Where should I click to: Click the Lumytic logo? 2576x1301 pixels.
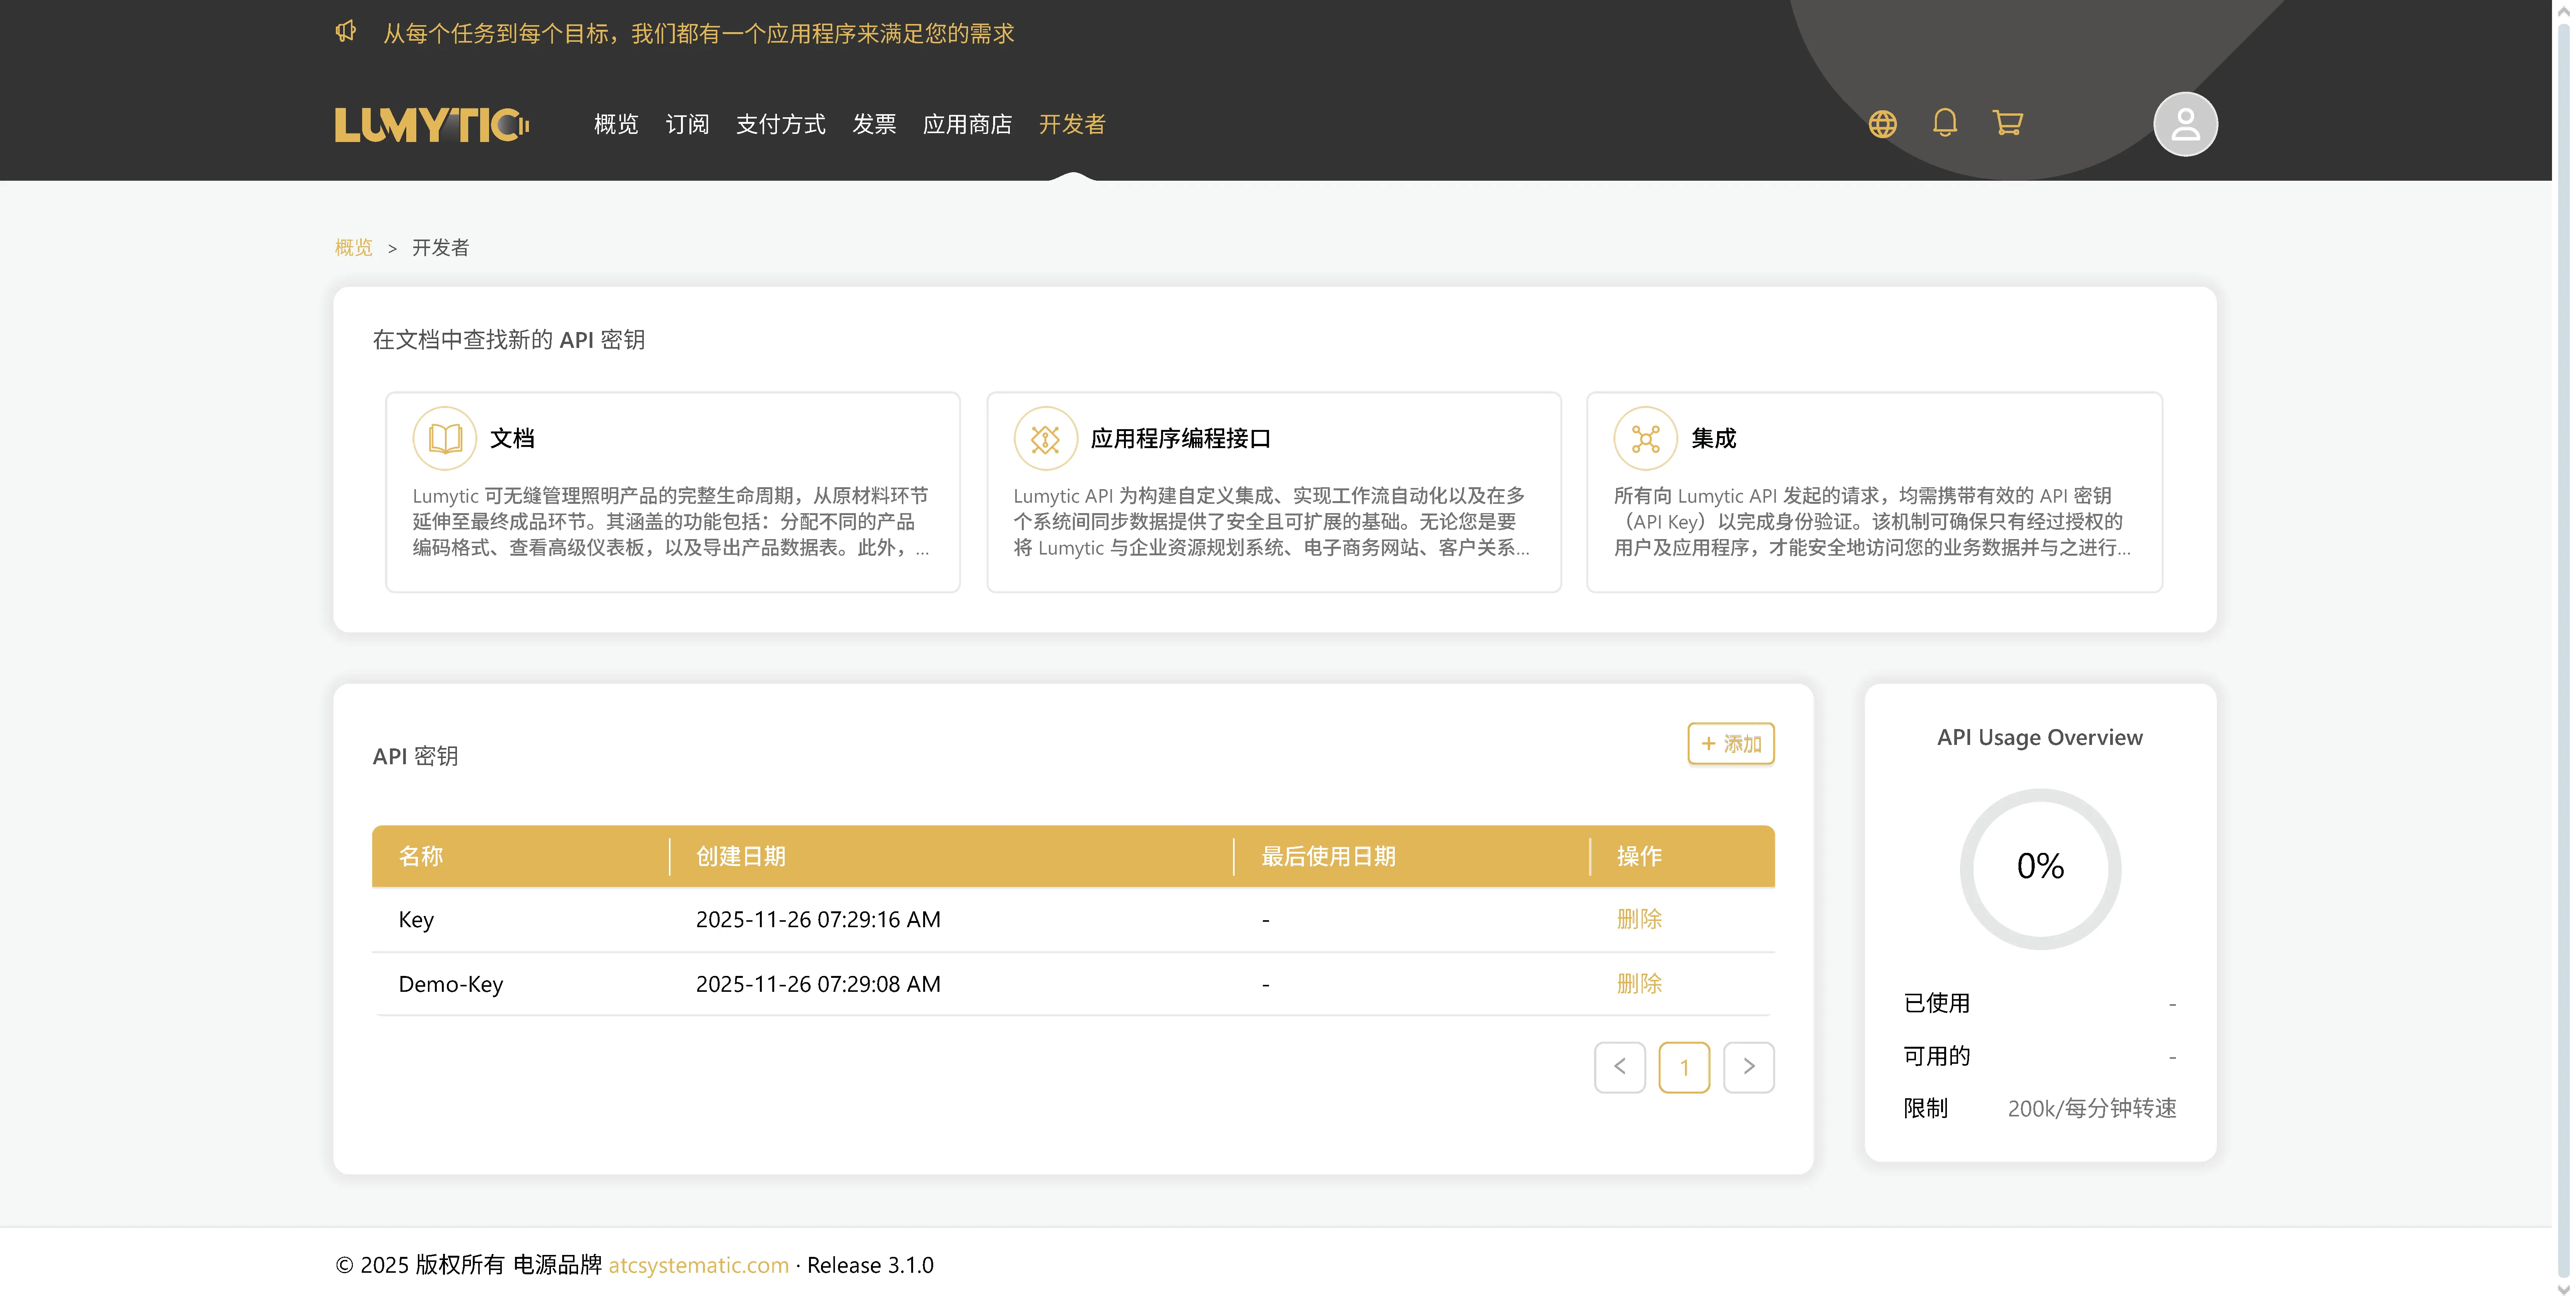(432, 124)
